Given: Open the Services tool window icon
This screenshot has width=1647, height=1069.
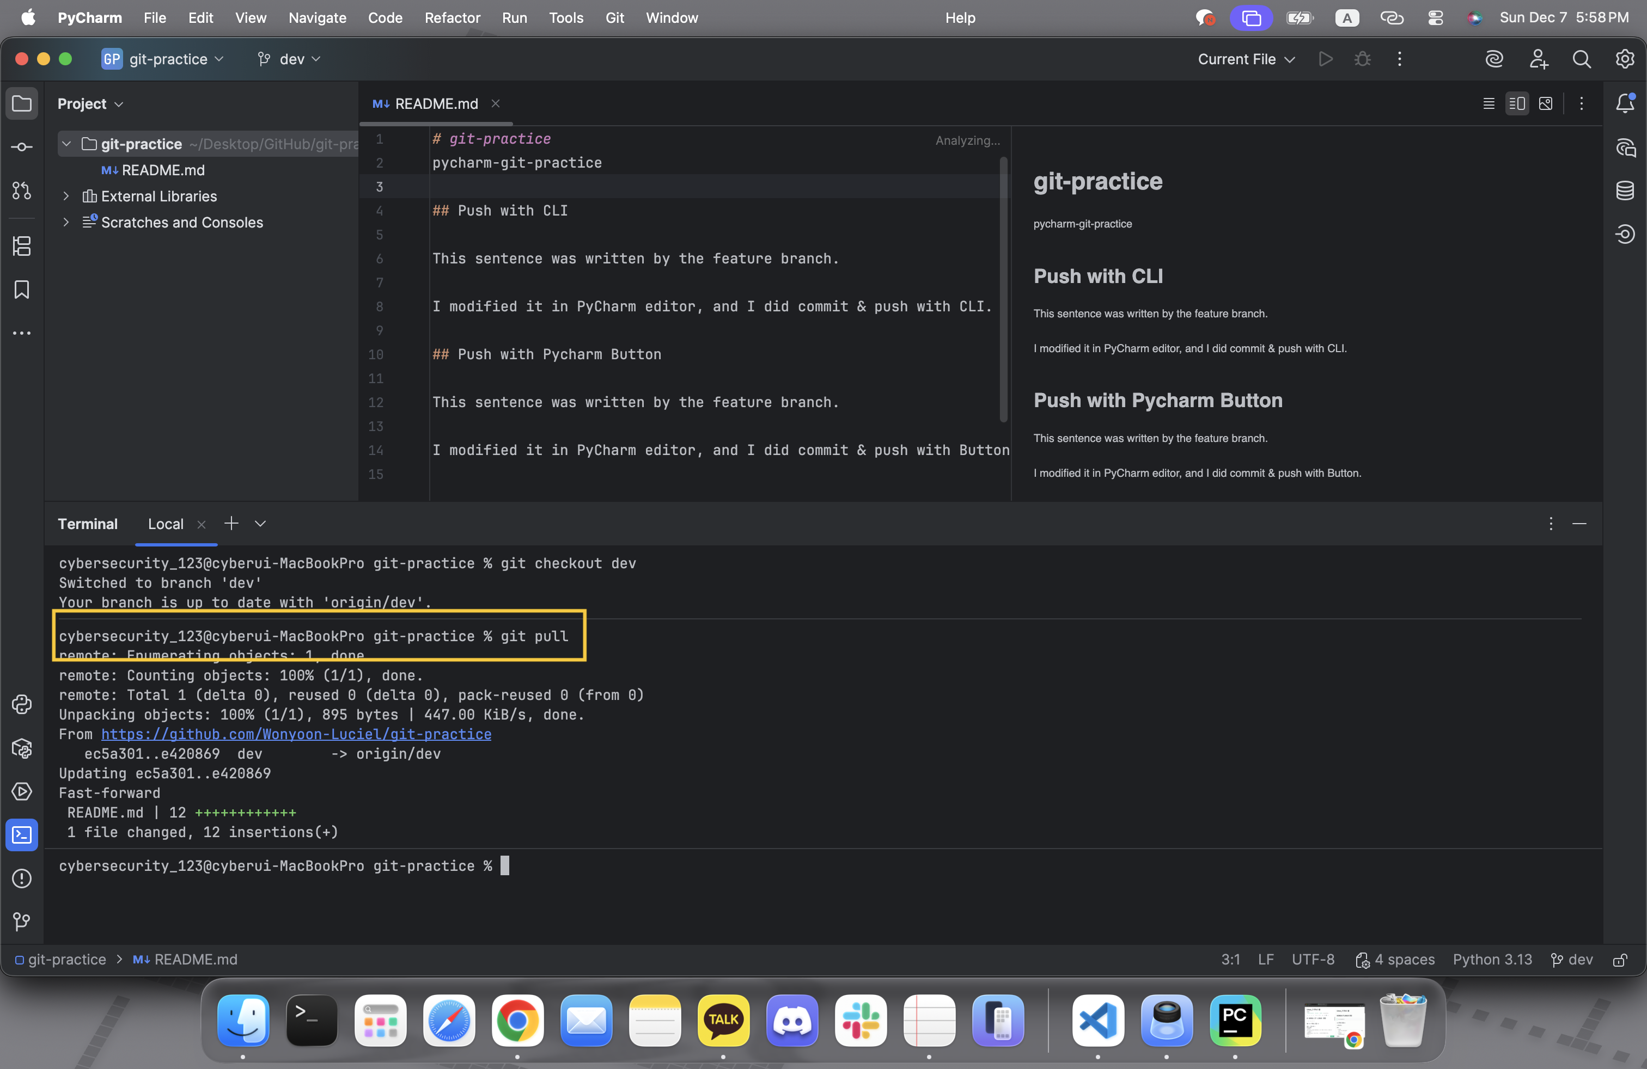Looking at the screenshot, I should click(x=21, y=792).
